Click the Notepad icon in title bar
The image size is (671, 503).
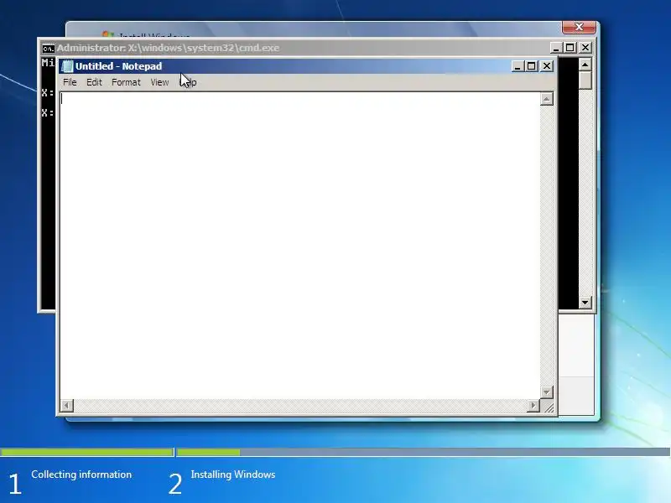click(x=67, y=66)
